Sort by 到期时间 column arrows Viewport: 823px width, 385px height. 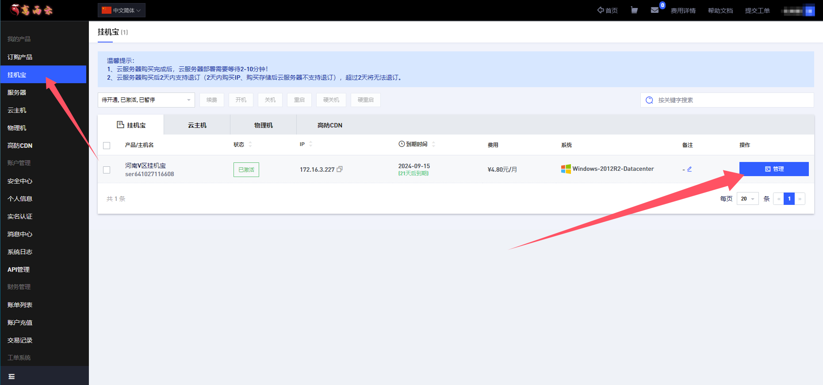433,144
